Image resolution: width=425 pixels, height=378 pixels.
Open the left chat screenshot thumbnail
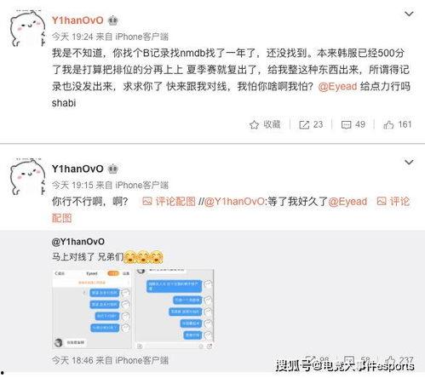[x=92, y=309]
